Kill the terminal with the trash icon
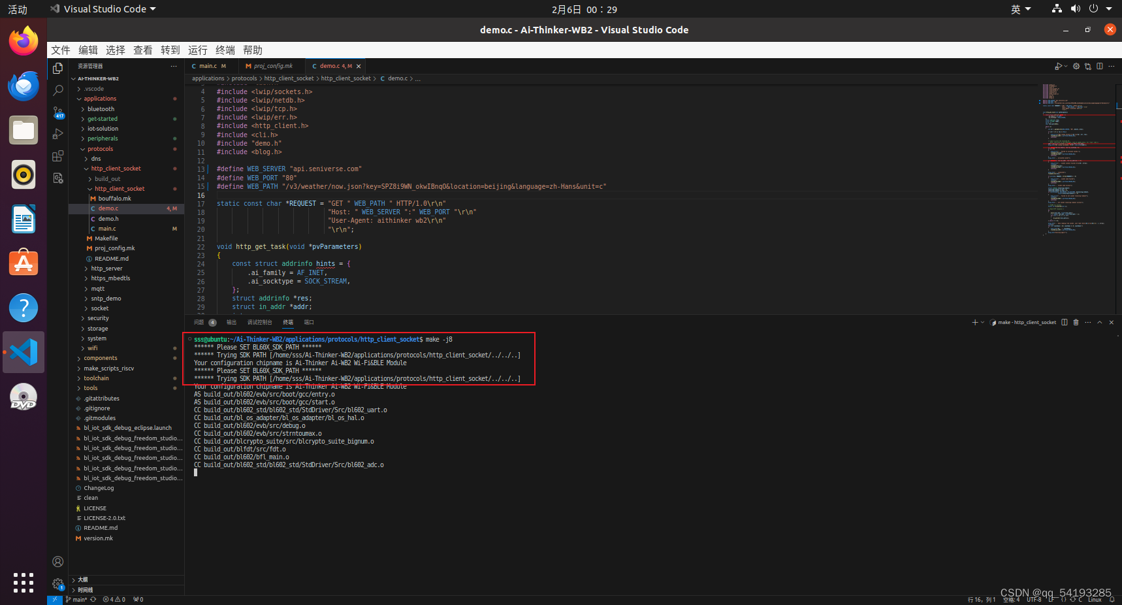The image size is (1122, 605). click(1076, 322)
